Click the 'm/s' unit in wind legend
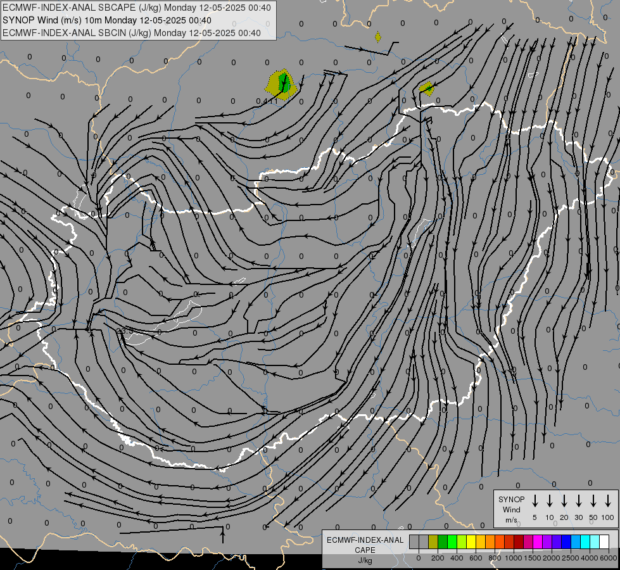This screenshot has height=570, width=620. pos(511,520)
